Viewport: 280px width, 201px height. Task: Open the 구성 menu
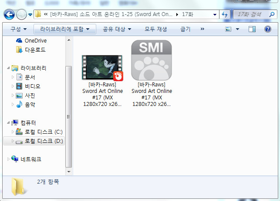18,29
